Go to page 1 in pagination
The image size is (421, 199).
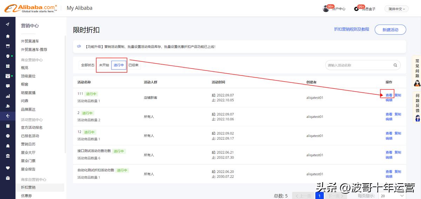coord(319,196)
